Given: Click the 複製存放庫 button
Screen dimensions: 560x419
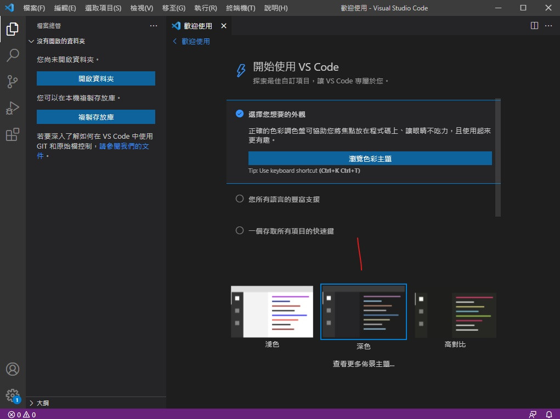Looking at the screenshot, I should 96,117.
